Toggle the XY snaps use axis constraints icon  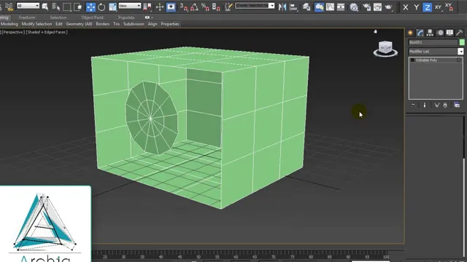pyautogui.click(x=449, y=7)
